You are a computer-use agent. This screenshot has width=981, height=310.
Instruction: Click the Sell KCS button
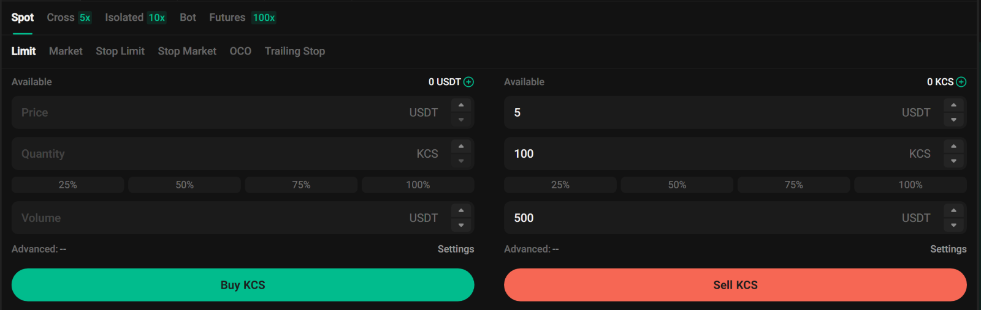coord(735,285)
